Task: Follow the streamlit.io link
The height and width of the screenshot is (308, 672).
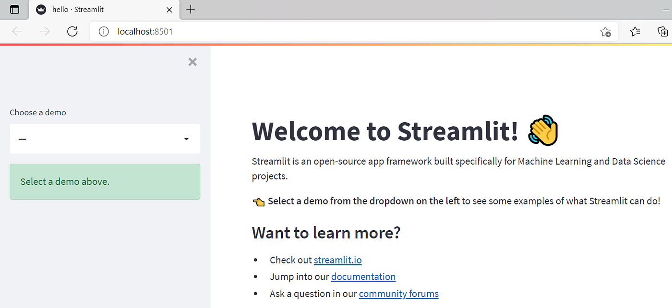Action: point(337,260)
